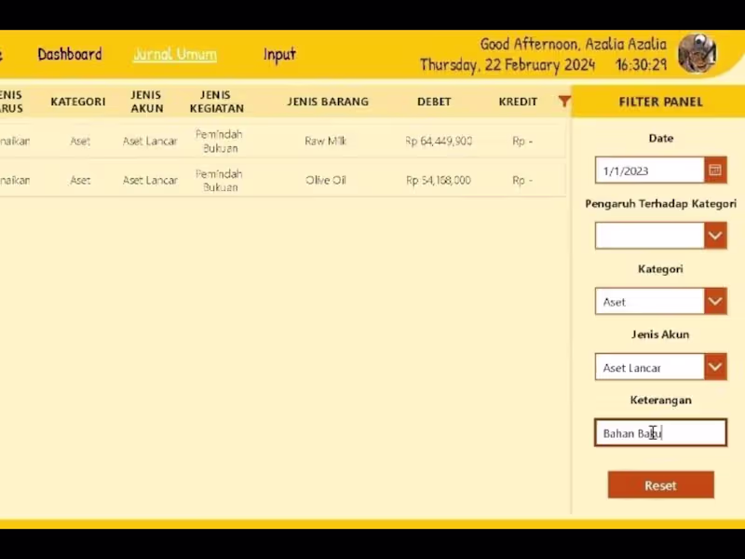745x559 pixels.
Task: Click the 16:30:29 clock text
Action: click(x=642, y=64)
